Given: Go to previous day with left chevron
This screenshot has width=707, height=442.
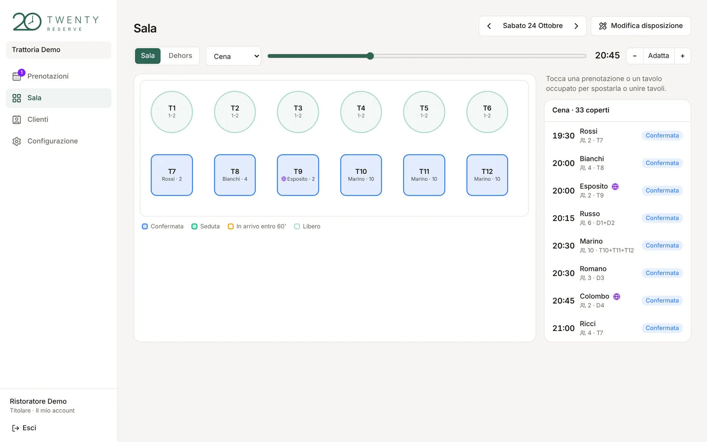Looking at the screenshot, I should click(x=489, y=26).
